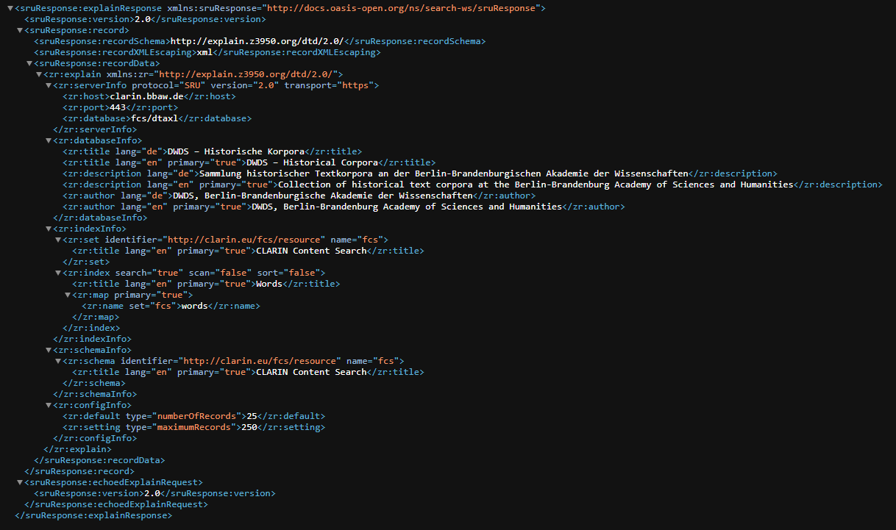The height and width of the screenshot is (530, 896).
Task: Collapse the root sruResponse:explainResponse node
Action: 10,8
